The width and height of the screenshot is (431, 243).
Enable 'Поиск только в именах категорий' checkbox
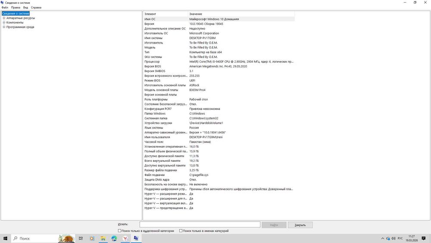point(181,230)
